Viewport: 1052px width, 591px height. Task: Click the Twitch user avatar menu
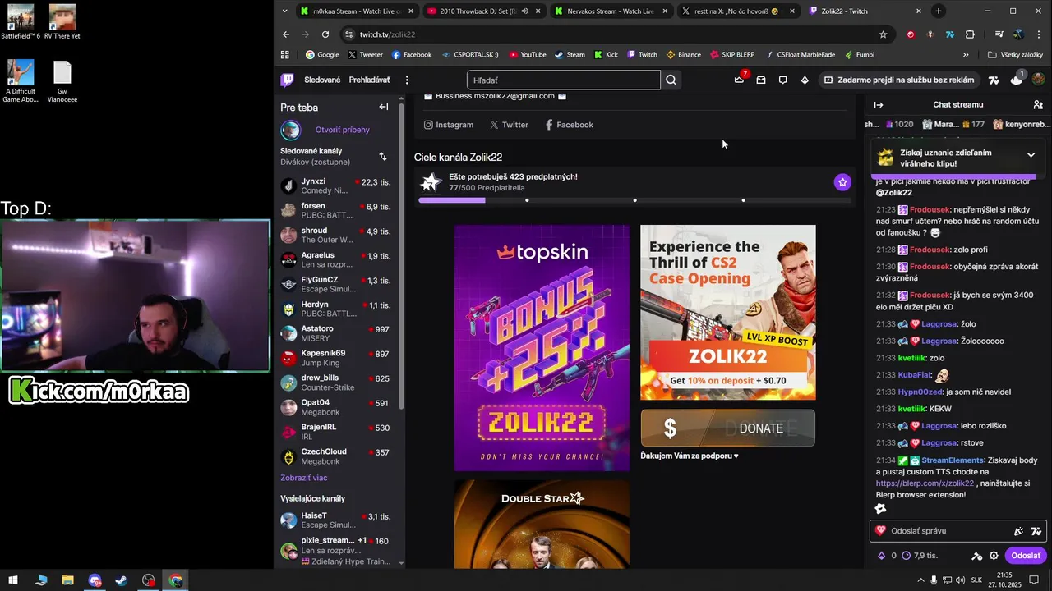click(x=1038, y=80)
